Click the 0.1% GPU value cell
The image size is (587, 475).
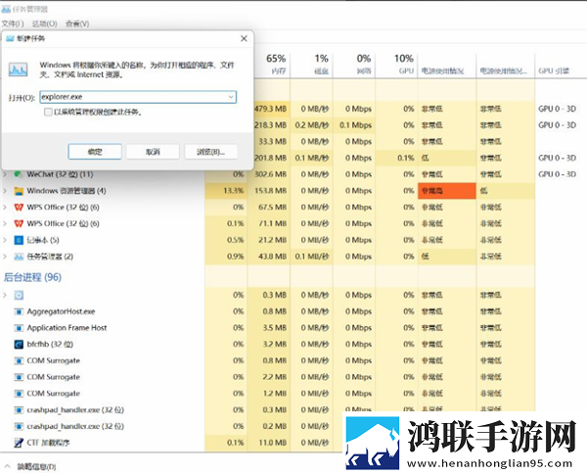(397, 159)
